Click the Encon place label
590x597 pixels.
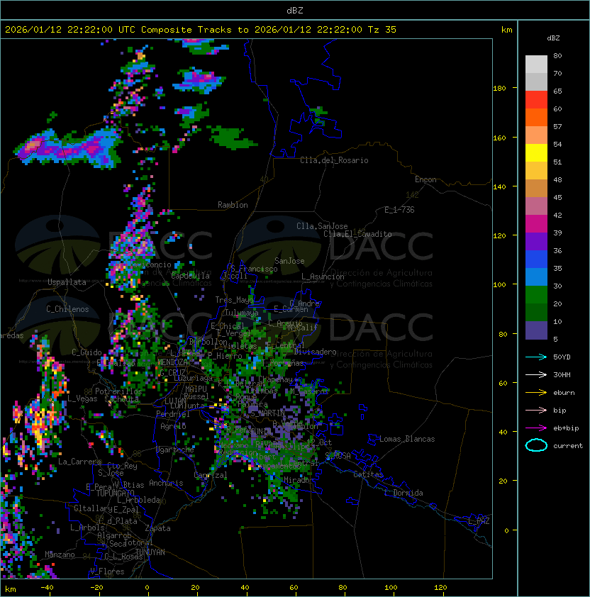coord(425,179)
